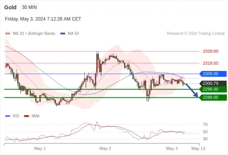The height and width of the screenshot is (155, 228).
Task: Click the blue downward forecast arrow
Action: 192,90
